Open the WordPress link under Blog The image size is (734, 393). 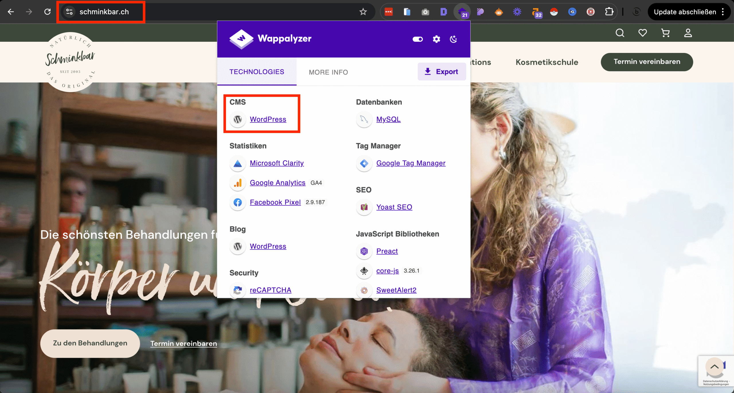268,246
